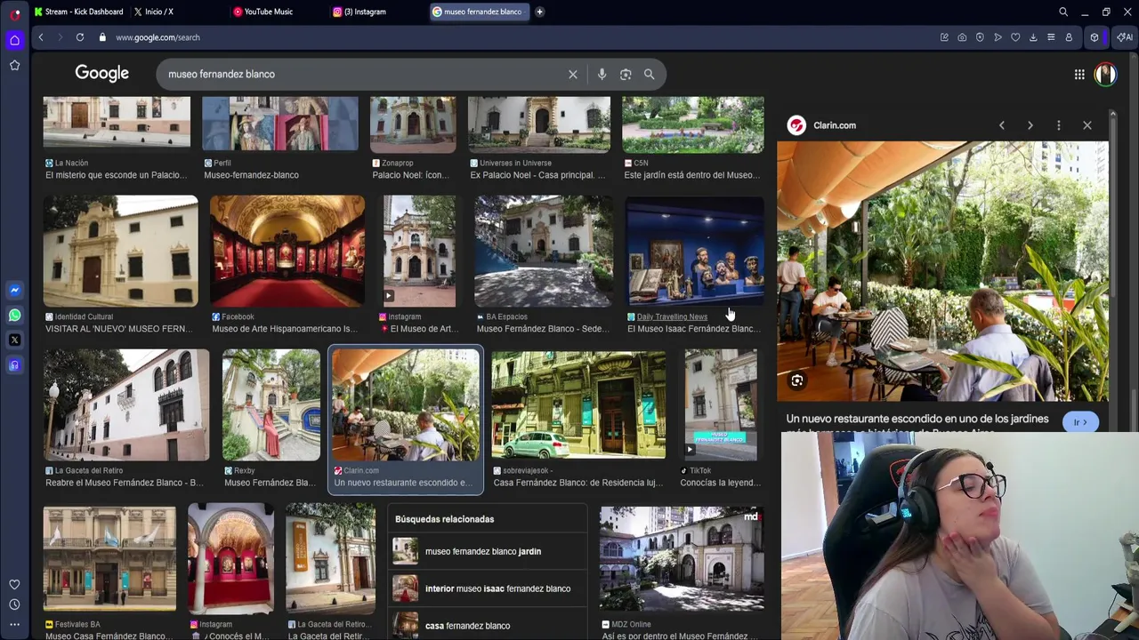This screenshot has height=640, width=1139.
Task: Show previous image in preview panel
Action: pyautogui.click(x=1002, y=125)
